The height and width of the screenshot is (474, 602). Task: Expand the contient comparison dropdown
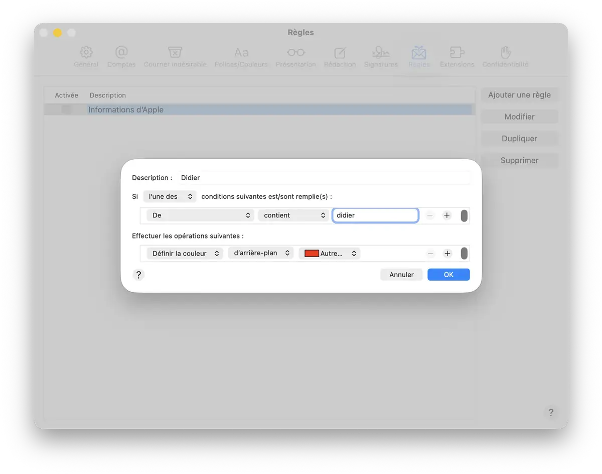click(293, 215)
